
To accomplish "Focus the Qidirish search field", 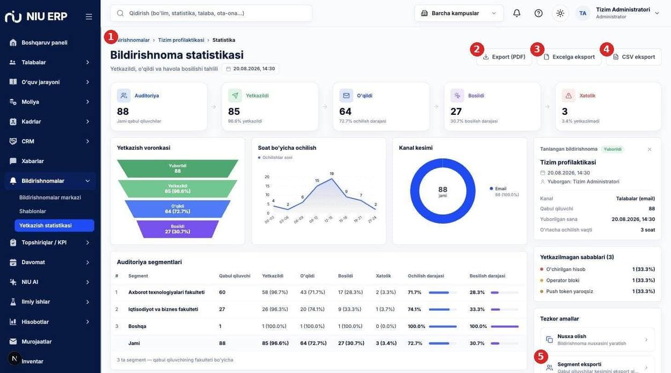I will click(211, 13).
